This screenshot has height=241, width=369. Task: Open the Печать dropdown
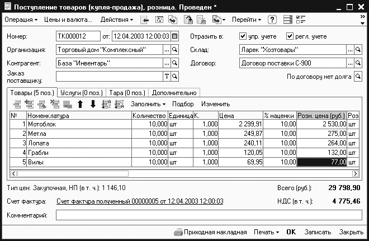[x=266, y=232]
